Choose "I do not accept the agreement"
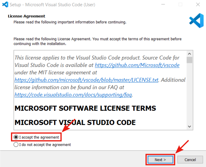This screenshot has width=206, height=167. click(16, 145)
